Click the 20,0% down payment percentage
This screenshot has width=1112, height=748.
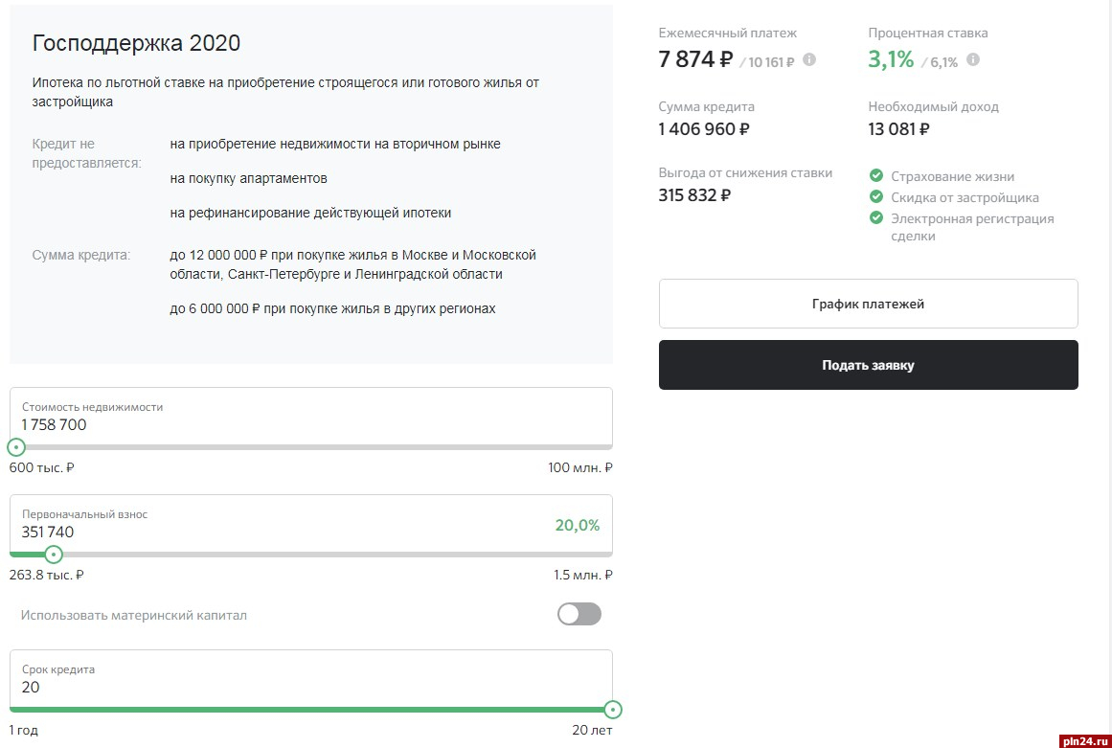point(577,525)
